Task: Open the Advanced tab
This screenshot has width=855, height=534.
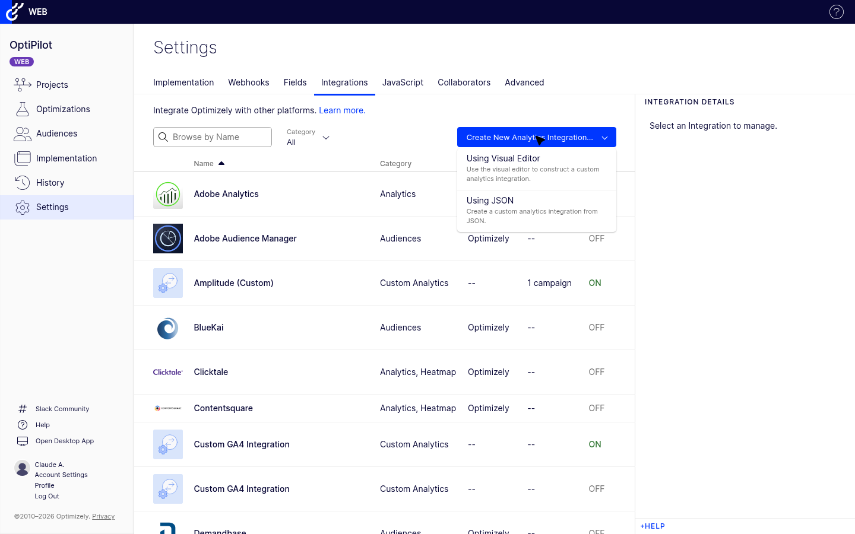Action: click(524, 82)
